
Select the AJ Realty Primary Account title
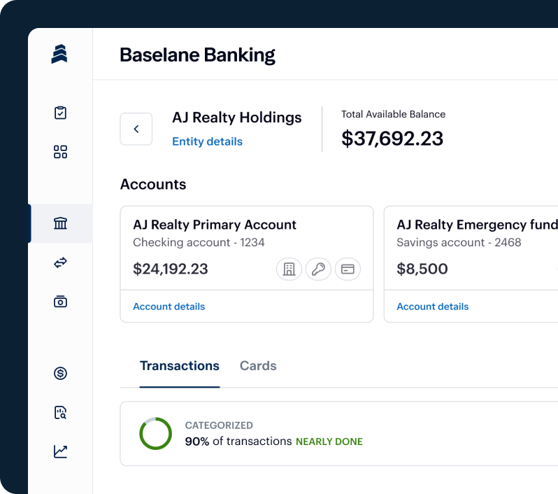tap(215, 225)
